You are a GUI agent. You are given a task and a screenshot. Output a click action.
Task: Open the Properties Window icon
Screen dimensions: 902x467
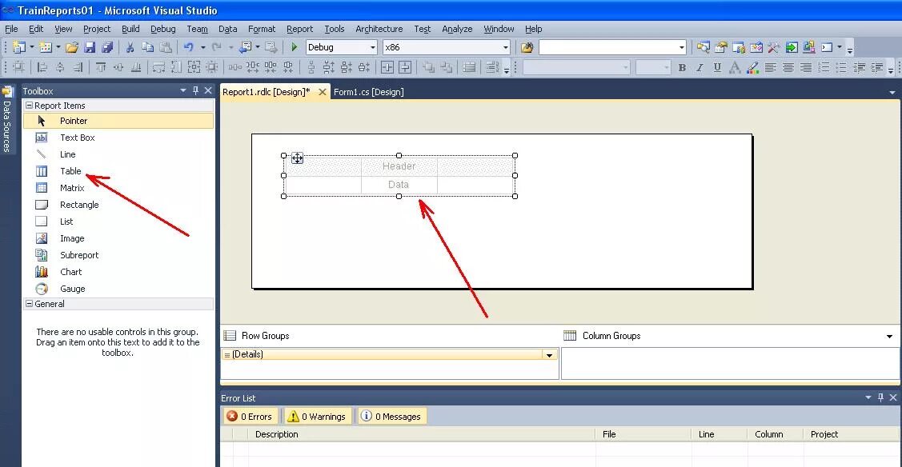(x=721, y=47)
